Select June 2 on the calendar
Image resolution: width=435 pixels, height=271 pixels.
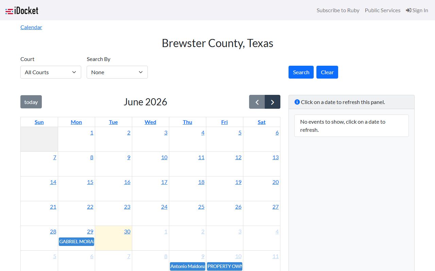128,132
